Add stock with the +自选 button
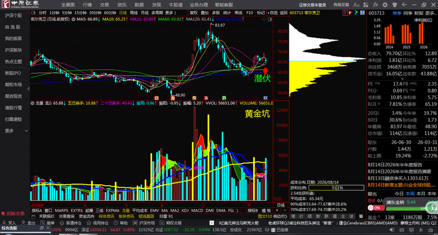Screen dimensions: 438x235 tap(272, 13)
